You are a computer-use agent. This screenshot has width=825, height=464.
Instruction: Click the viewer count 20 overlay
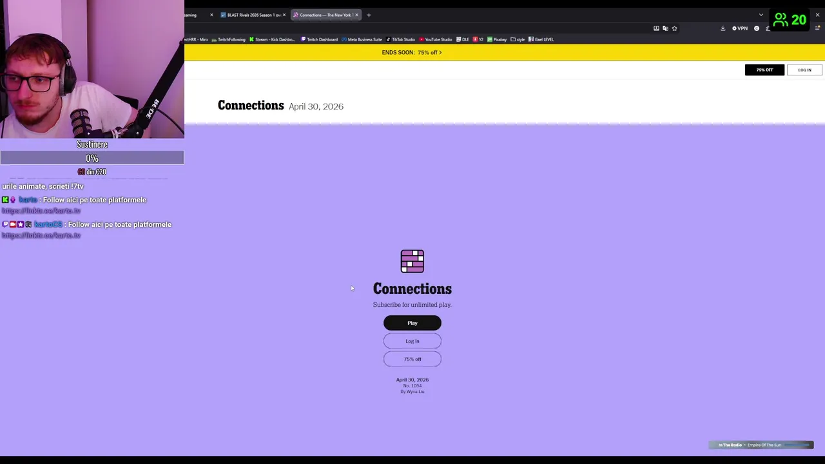[790, 20]
